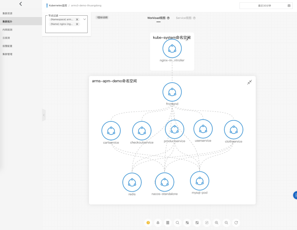This screenshot has width=297, height=230.
Task: Switch to the Workload视图 tab
Action: click(x=156, y=18)
